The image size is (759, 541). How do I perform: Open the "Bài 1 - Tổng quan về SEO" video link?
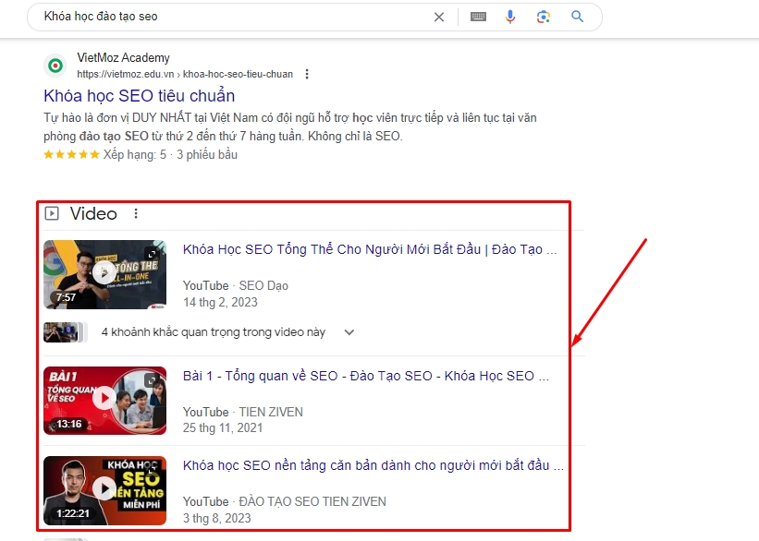[365, 376]
